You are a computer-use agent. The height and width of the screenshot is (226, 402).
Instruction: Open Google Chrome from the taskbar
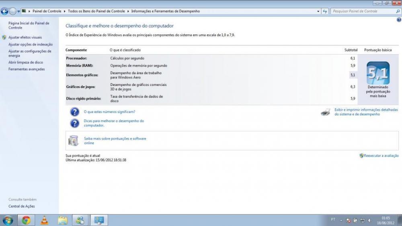26,220
